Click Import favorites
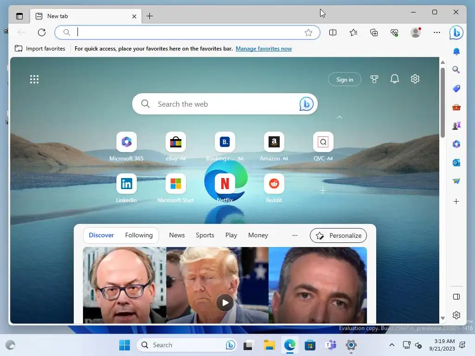This screenshot has height=356, width=475. coord(40,48)
